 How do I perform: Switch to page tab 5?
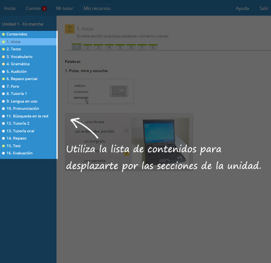click(x=120, y=47)
